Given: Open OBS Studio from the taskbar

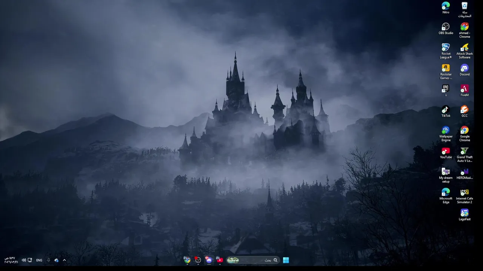Looking at the screenshot, I should pos(198,260).
